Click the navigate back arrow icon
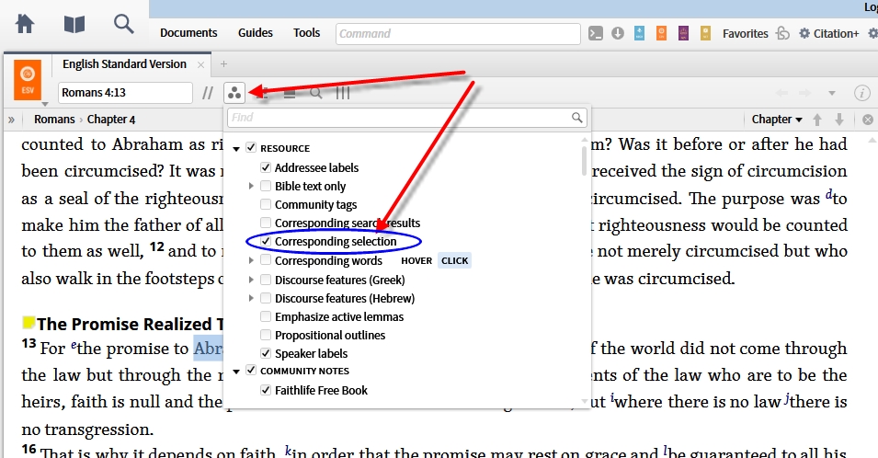 coord(782,93)
